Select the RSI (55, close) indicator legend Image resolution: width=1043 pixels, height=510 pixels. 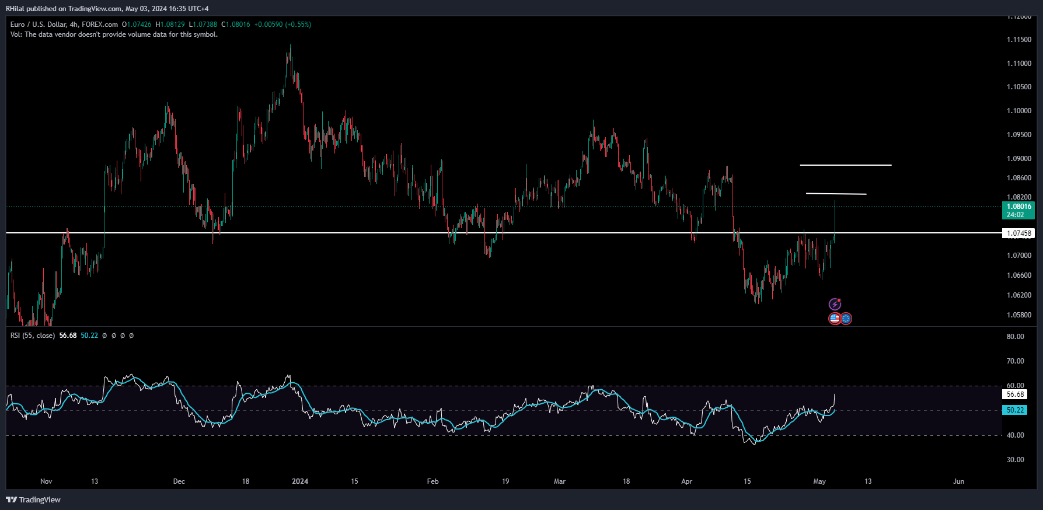(33, 336)
